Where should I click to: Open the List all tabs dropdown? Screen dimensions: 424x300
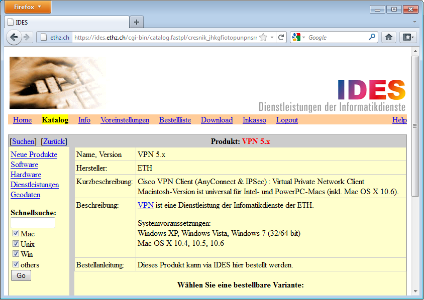[414, 22]
